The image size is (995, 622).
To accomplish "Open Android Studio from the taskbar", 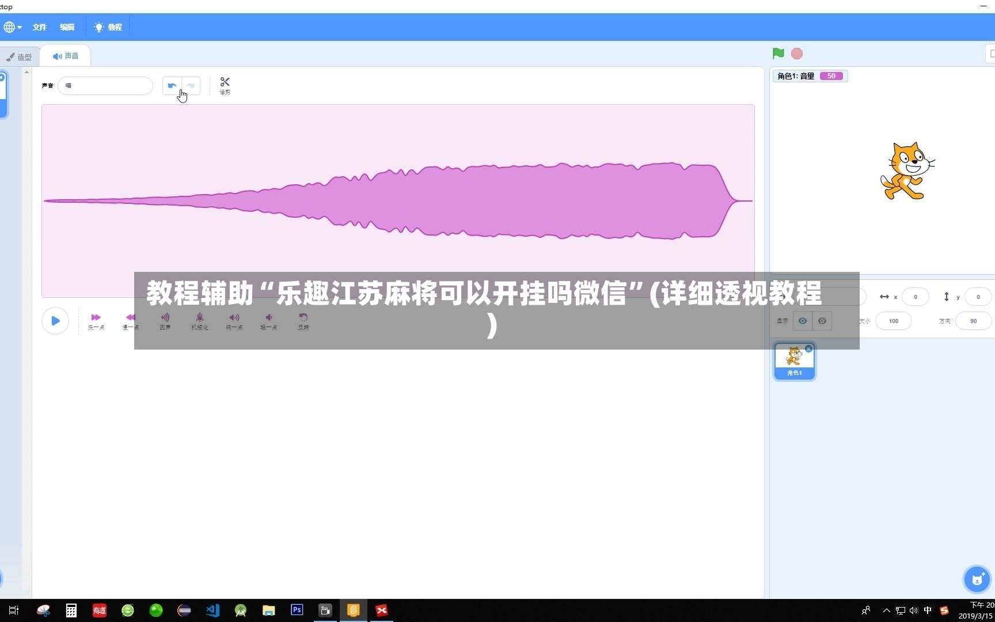I will click(x=241, y=610).
